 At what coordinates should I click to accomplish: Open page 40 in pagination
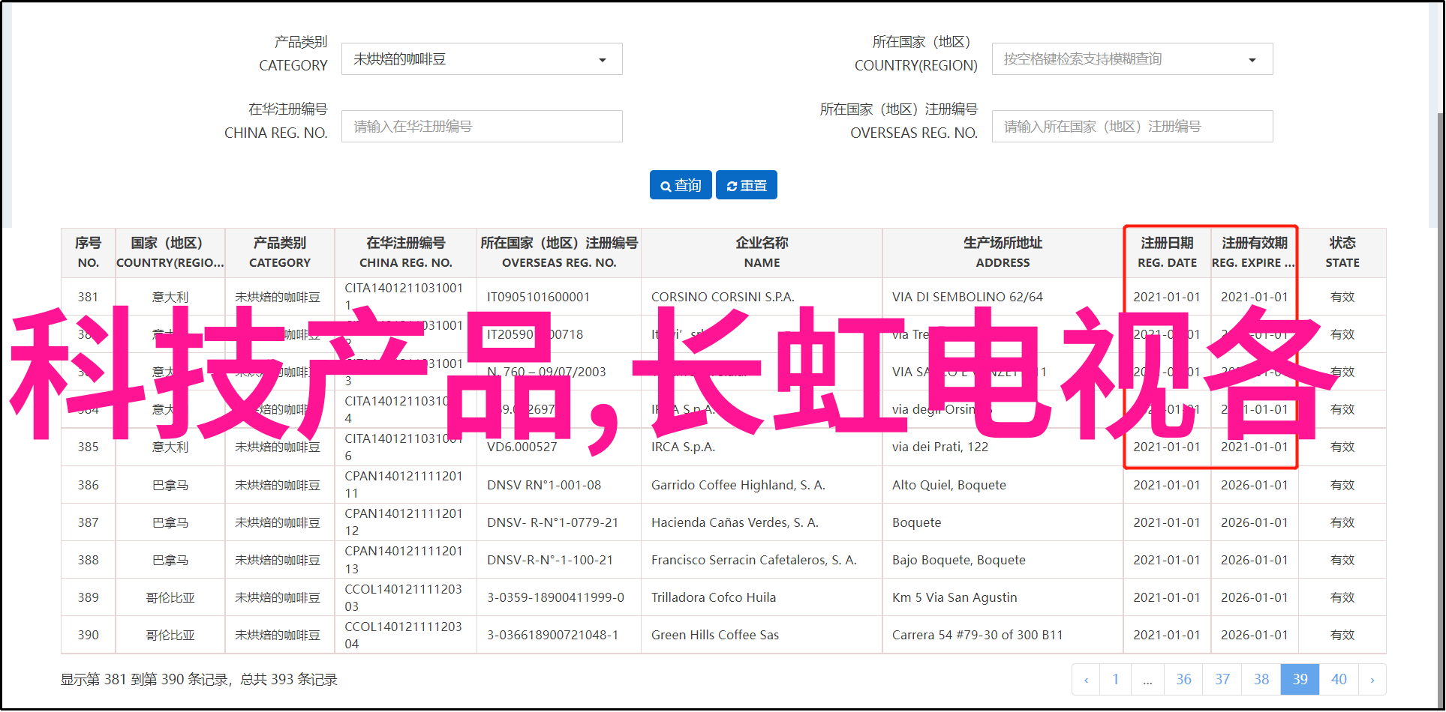point(1339,680)
